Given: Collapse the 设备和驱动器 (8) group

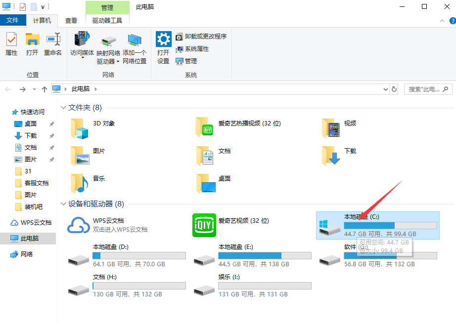Looking at the screenshot, I should click(63, 204).
